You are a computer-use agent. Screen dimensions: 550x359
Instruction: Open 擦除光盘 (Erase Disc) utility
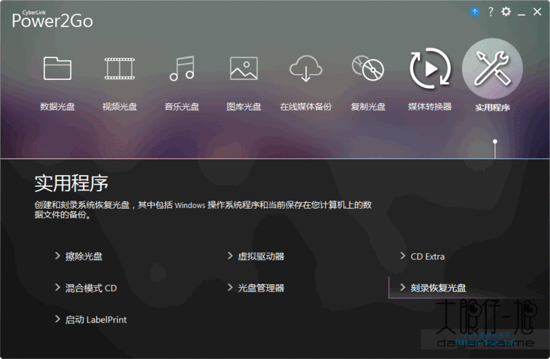(84, 256)
